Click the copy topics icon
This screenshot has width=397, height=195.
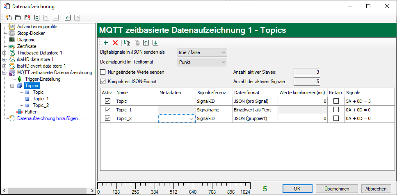coord(127,43)
